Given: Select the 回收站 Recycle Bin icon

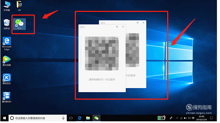Looking at the screenshot, I should (7, 24).
